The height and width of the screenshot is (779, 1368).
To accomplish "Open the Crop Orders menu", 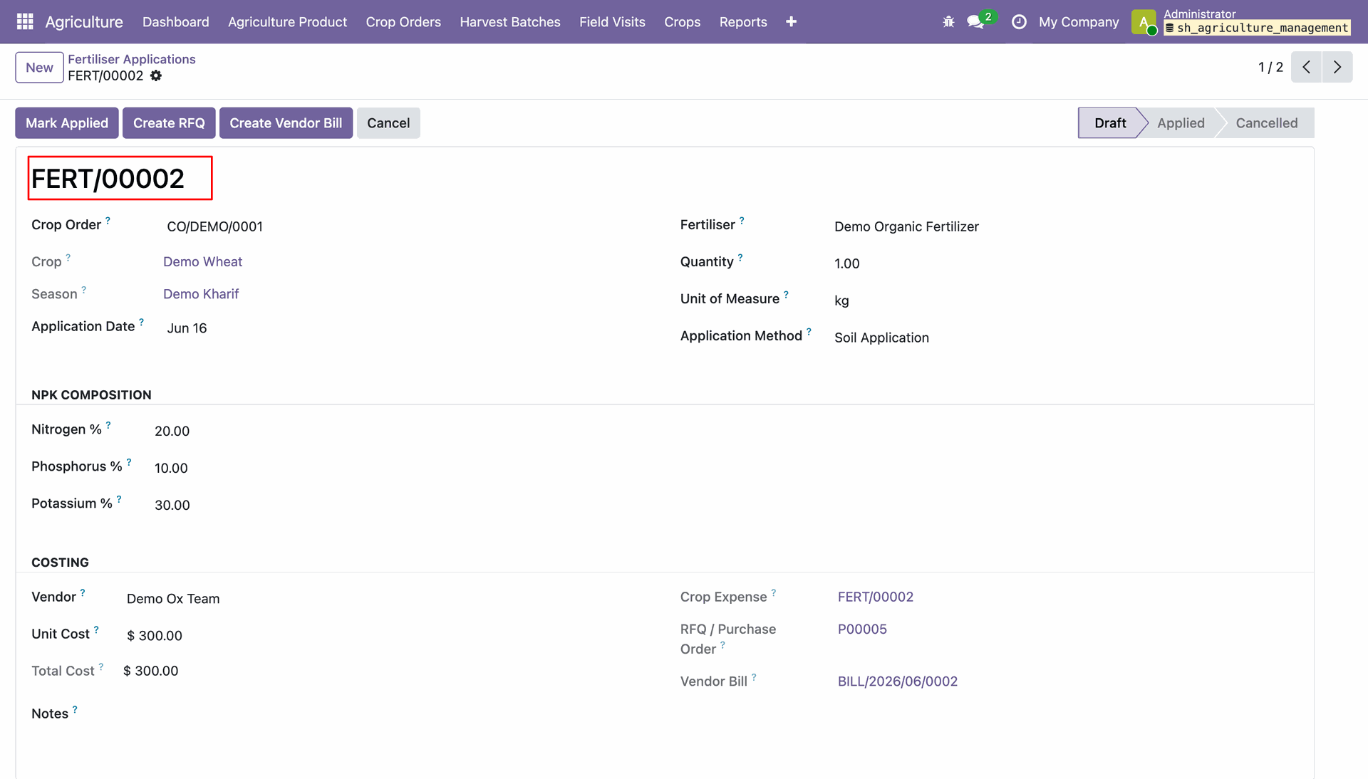I will 403,22.
